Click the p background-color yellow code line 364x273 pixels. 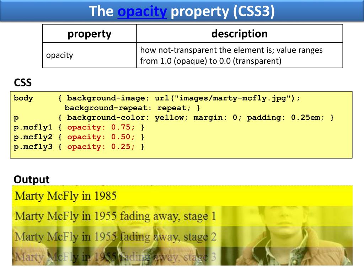pos(173,118)
